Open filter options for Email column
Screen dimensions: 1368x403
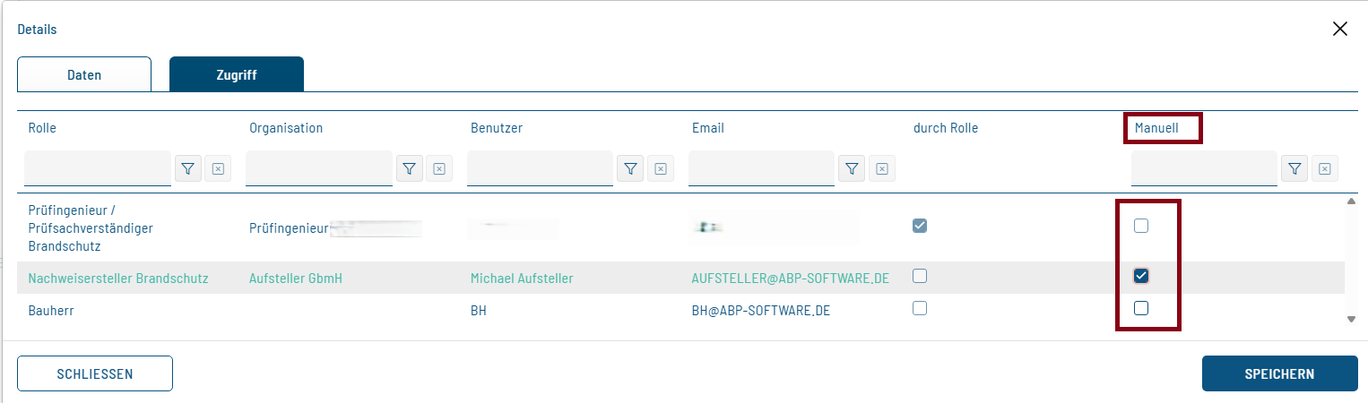(x=853, y=168)
